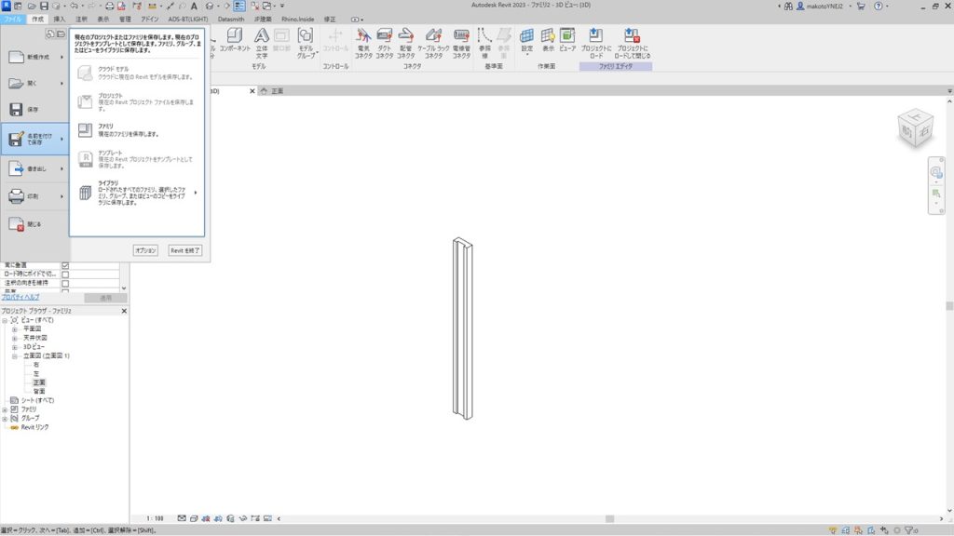
Task: Open the 開く (Open) file menu entry
Action: click(34, 83)
